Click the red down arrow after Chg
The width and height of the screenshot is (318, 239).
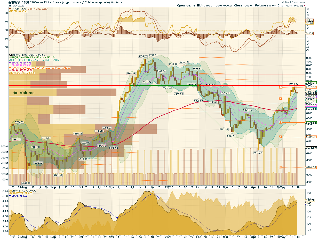tap(305, 5)
